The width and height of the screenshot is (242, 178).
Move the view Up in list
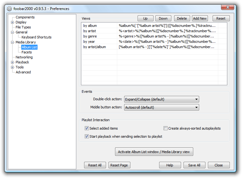pos(145,18)
